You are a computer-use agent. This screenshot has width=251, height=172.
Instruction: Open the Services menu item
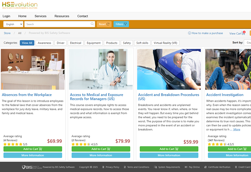point(40,16)
